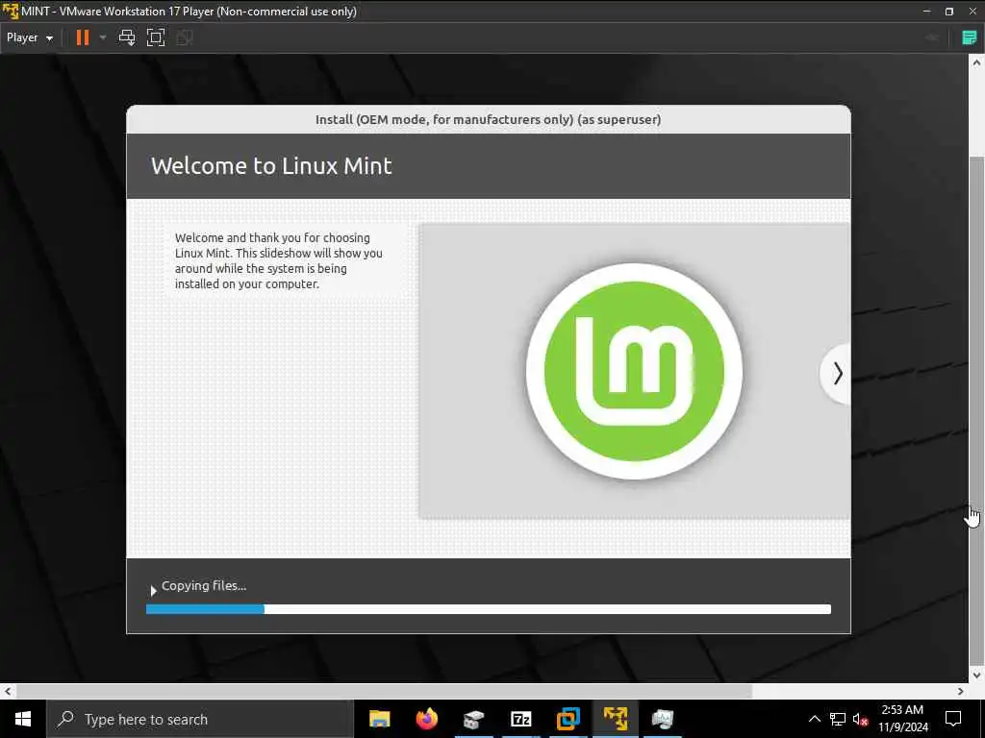Screen dimensions: 985x738
Task: Click the horizontal scrollbar thumb
Action: click(x=384, y=691)
